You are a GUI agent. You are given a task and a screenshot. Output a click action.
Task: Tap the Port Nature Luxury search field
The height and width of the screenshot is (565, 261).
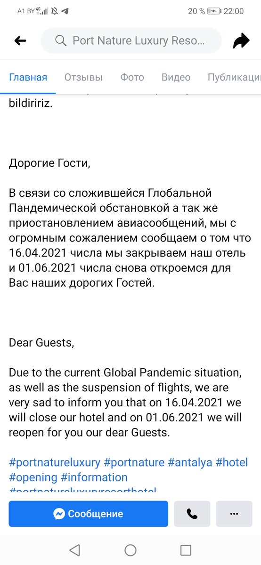131,41
